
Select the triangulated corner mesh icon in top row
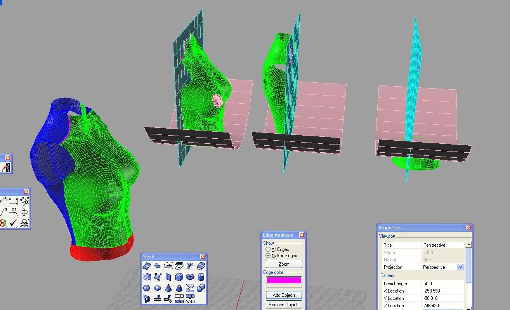[x=190, y=266]
